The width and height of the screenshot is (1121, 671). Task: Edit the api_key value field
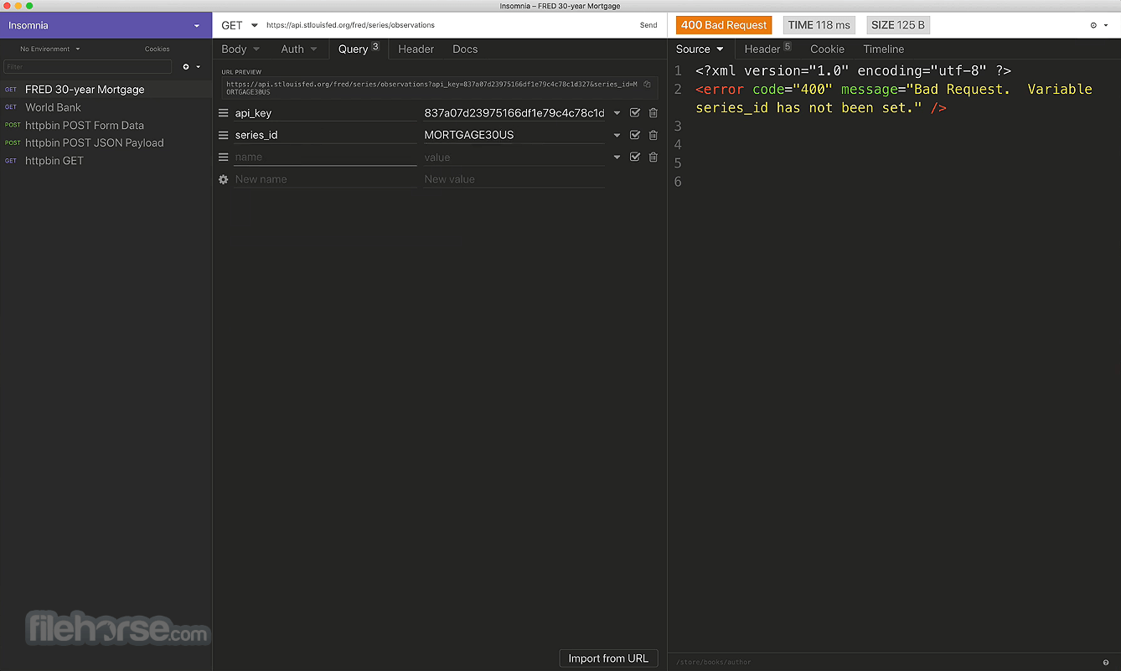[x=514, y=113]
